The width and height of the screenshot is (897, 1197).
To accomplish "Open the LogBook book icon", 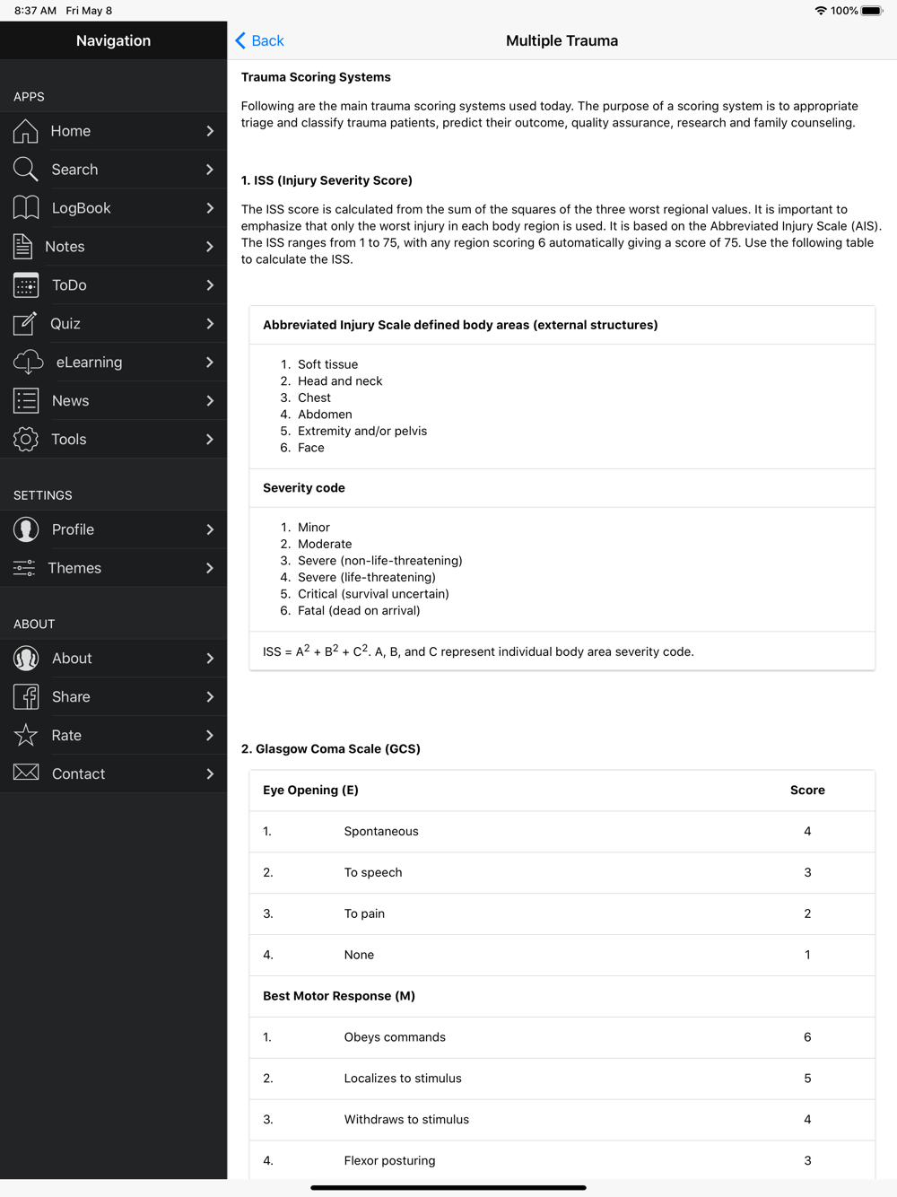I will pos(26,208).
